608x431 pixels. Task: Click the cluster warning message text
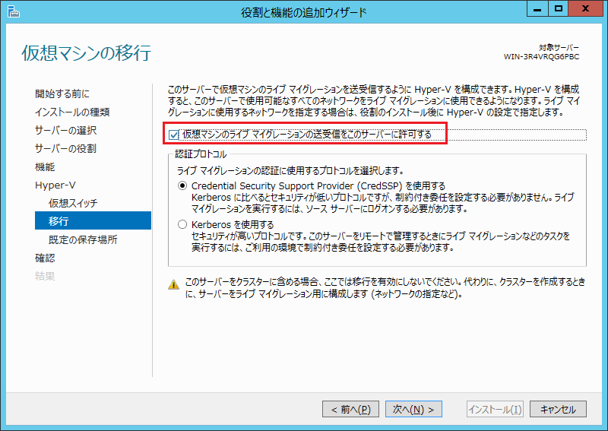[385, 288]
